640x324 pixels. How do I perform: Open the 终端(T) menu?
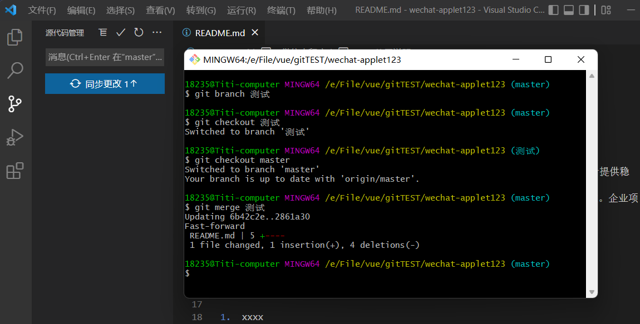click(x=281, y=10)
